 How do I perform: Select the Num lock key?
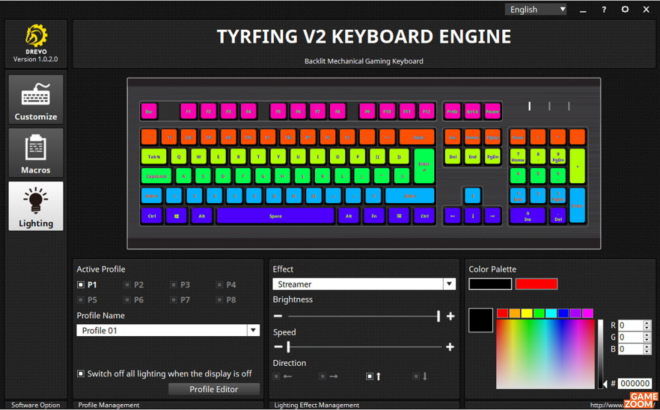pyautogui.click(x=518, y=137)
